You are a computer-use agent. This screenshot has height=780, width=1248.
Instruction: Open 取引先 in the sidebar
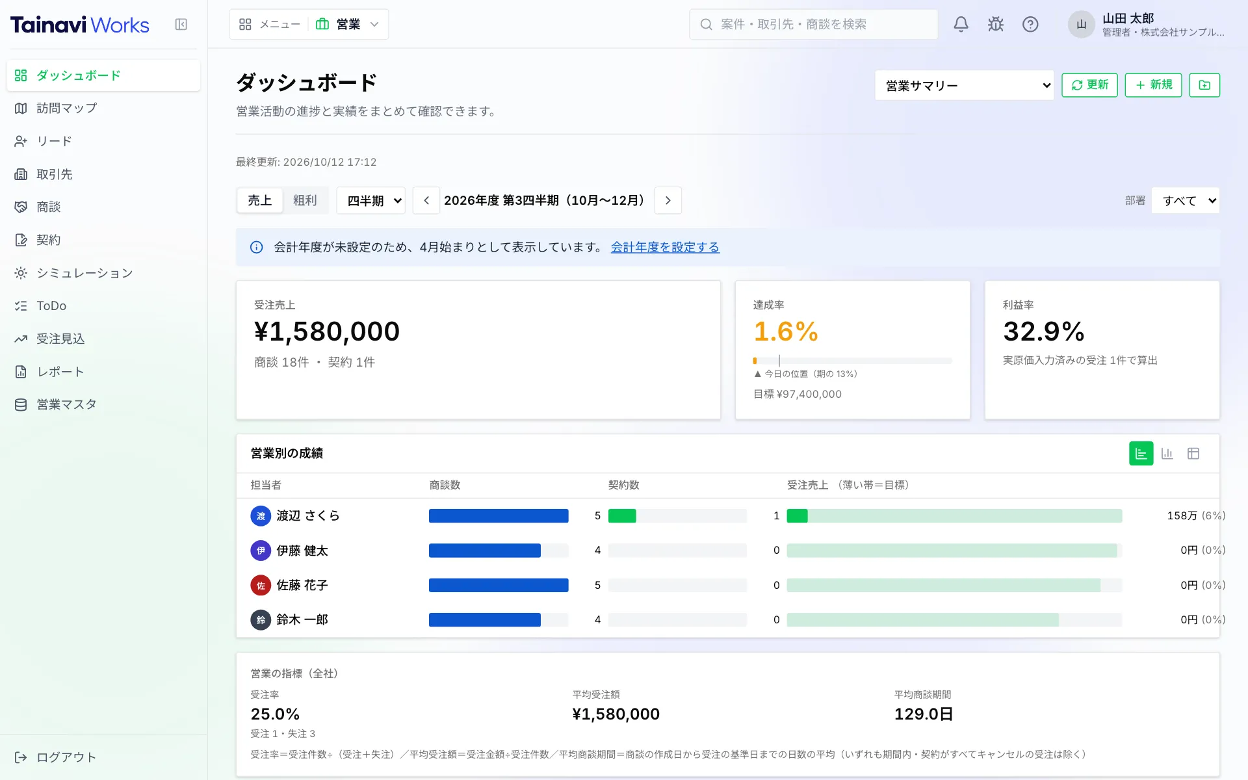click(103, 174)
